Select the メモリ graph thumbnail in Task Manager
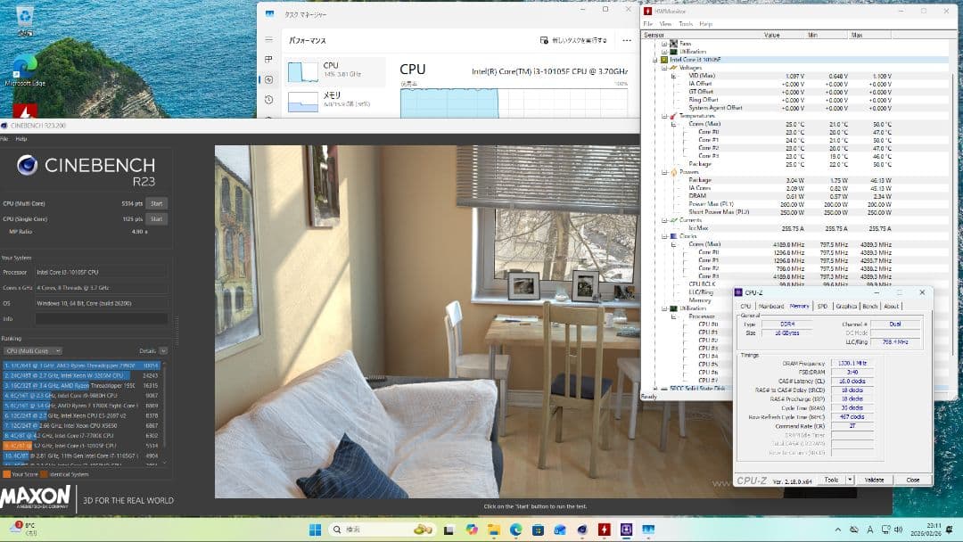The image size is (963, 542). 303,102
